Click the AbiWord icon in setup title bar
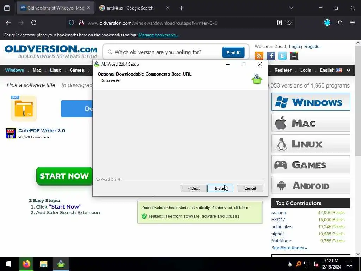 click(97, 64)
